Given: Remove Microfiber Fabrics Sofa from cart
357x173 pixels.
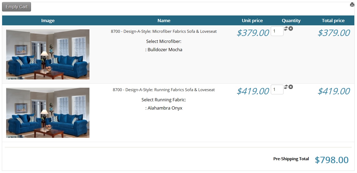Looking at the screenshot, I should (291, 29).
